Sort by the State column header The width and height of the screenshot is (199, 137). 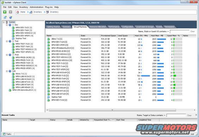pos(90,36)
